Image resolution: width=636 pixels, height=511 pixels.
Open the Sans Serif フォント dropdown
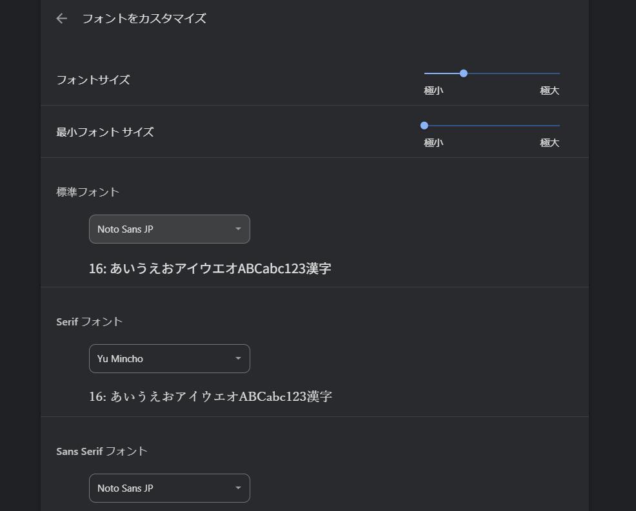pos(169,488)
